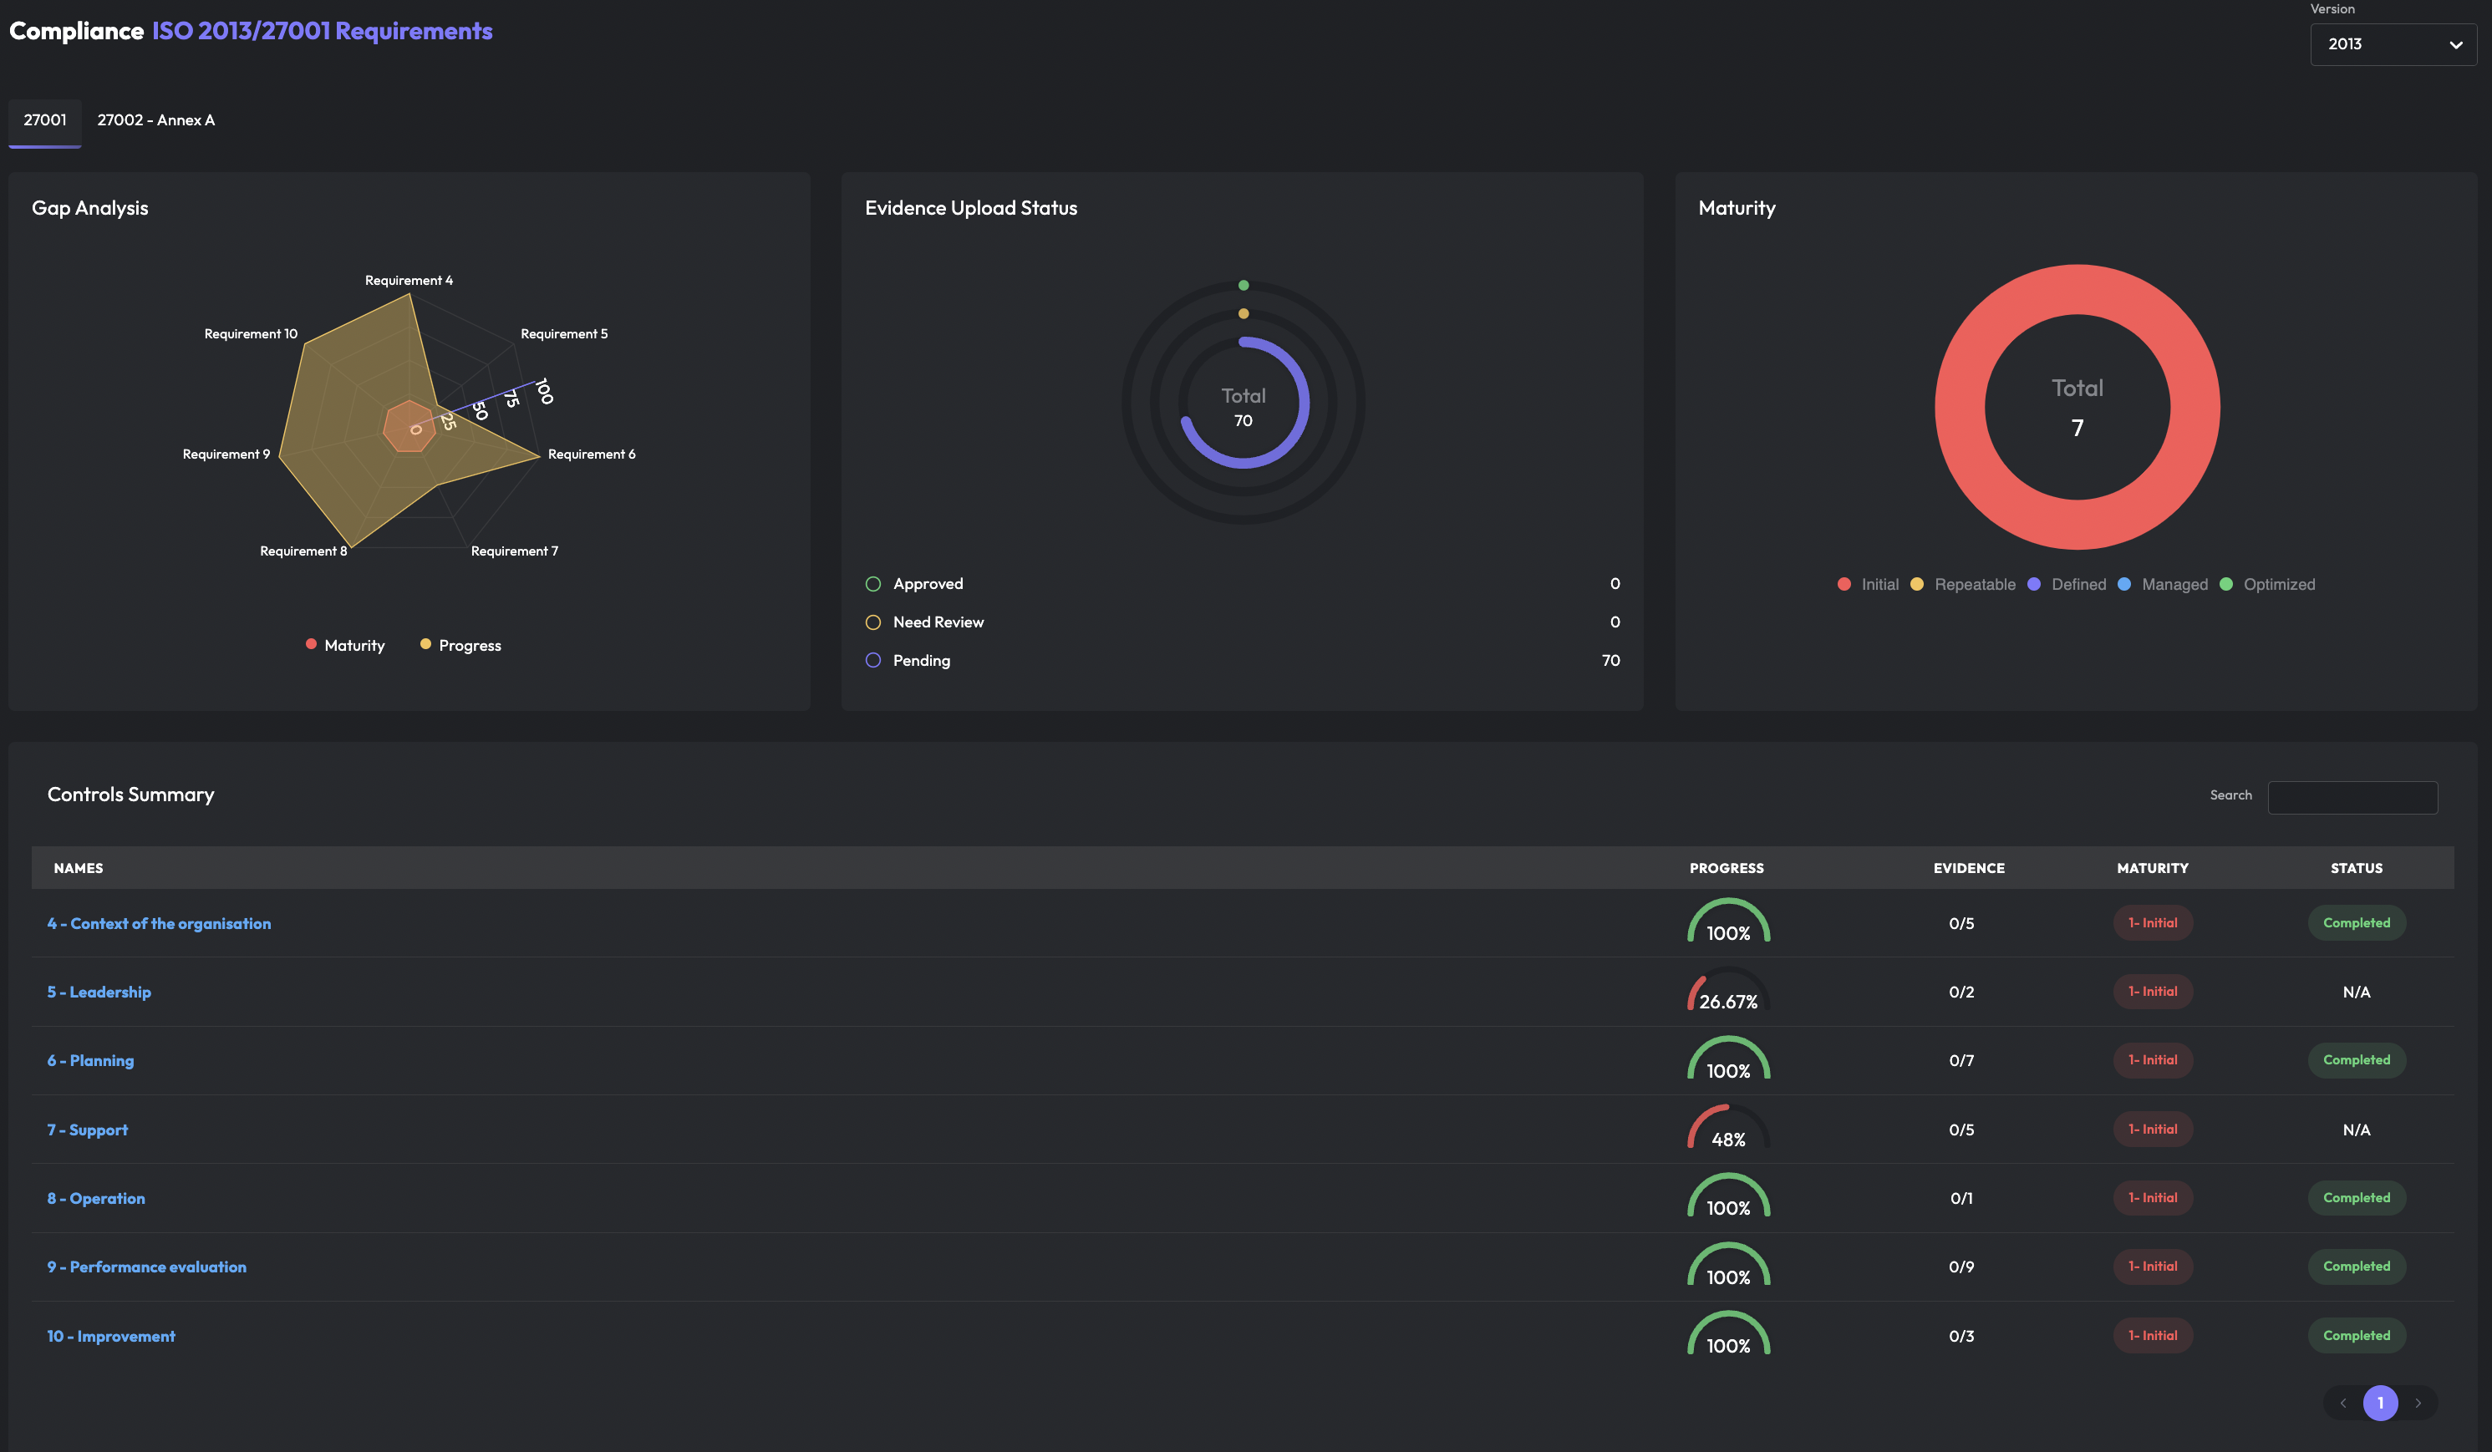Sort by the STATUS column header
The width and height of the screenshot is (2492, 1452).
(2357, 868)
